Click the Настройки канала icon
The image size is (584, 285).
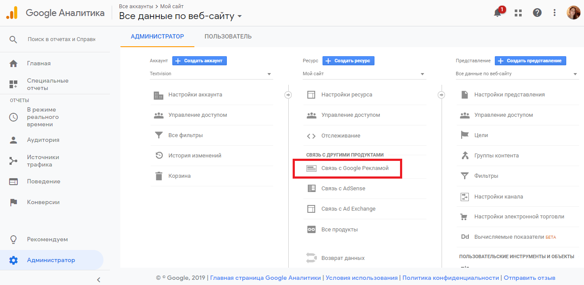pos(465,197)
